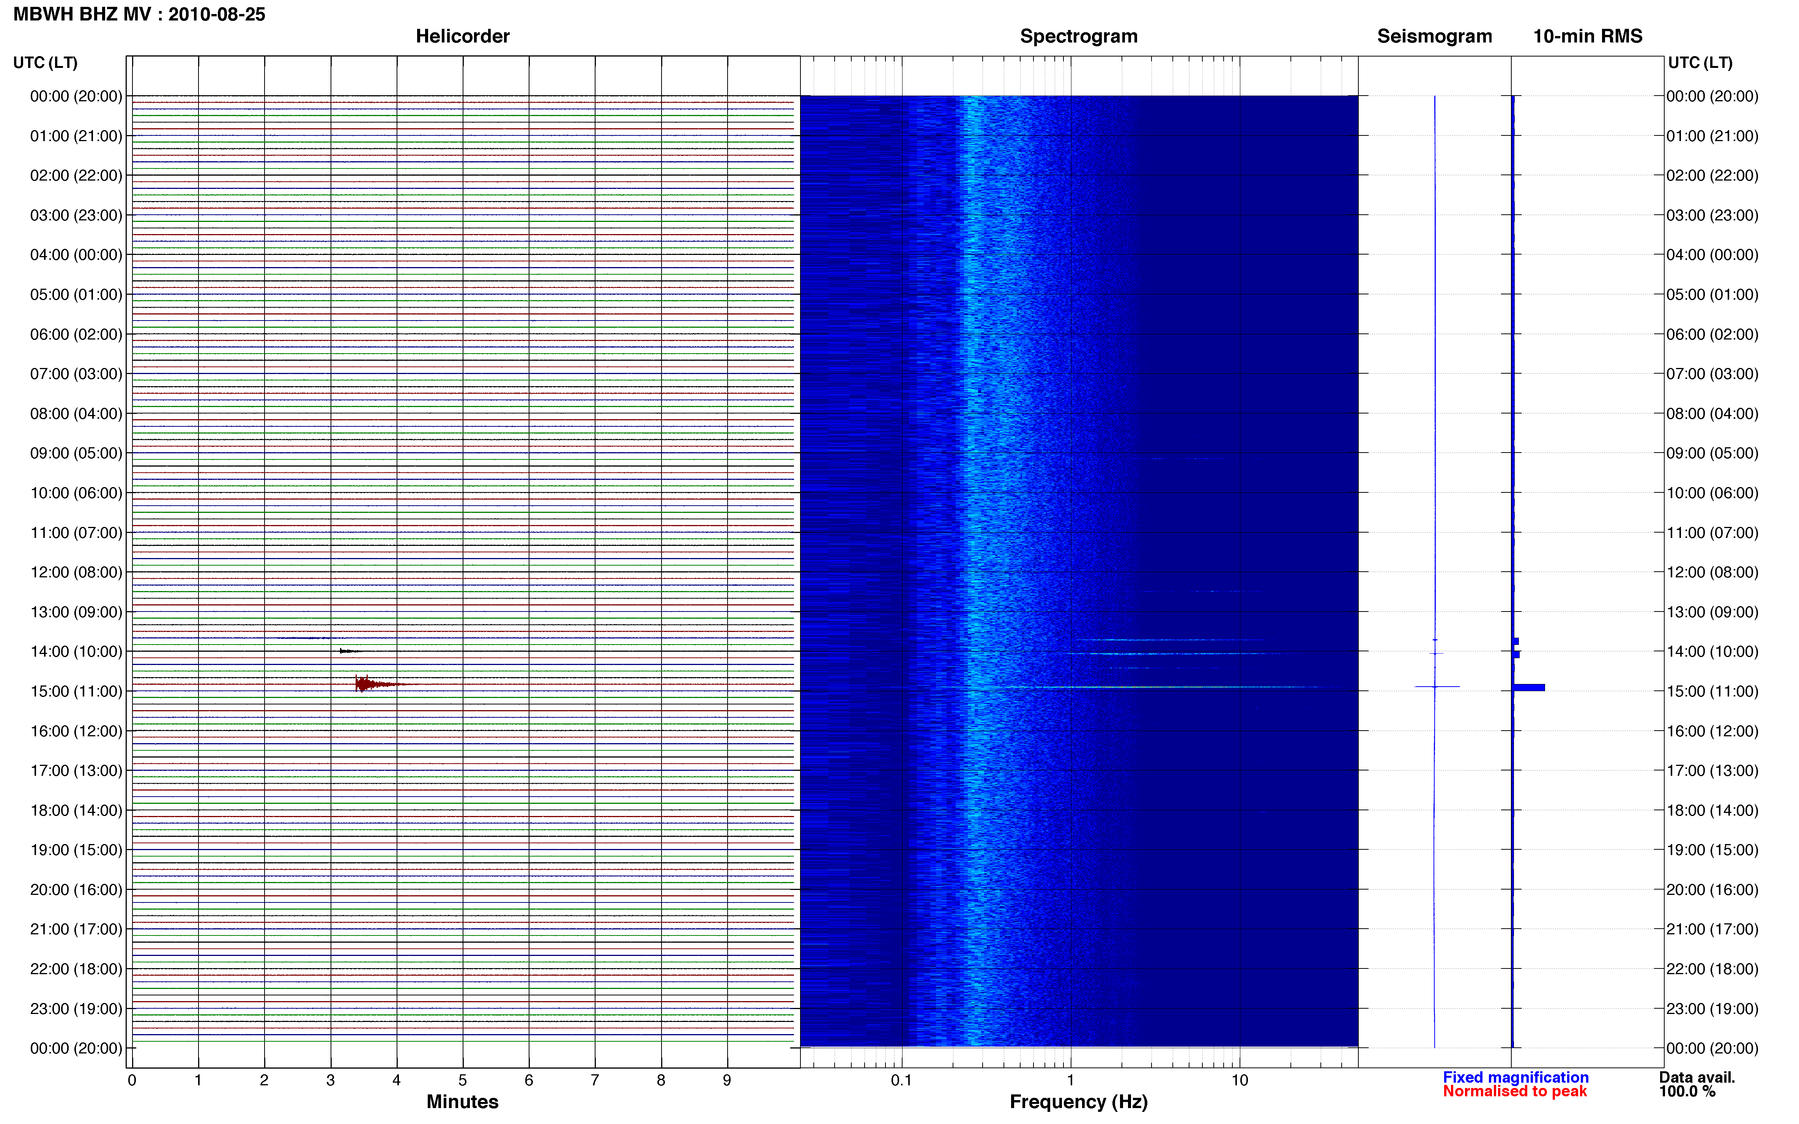Viewport: 1799px width, 1124px height.
Task: Click "09:00 (05:00)" on the left time axis
Action: coord(76,453)
